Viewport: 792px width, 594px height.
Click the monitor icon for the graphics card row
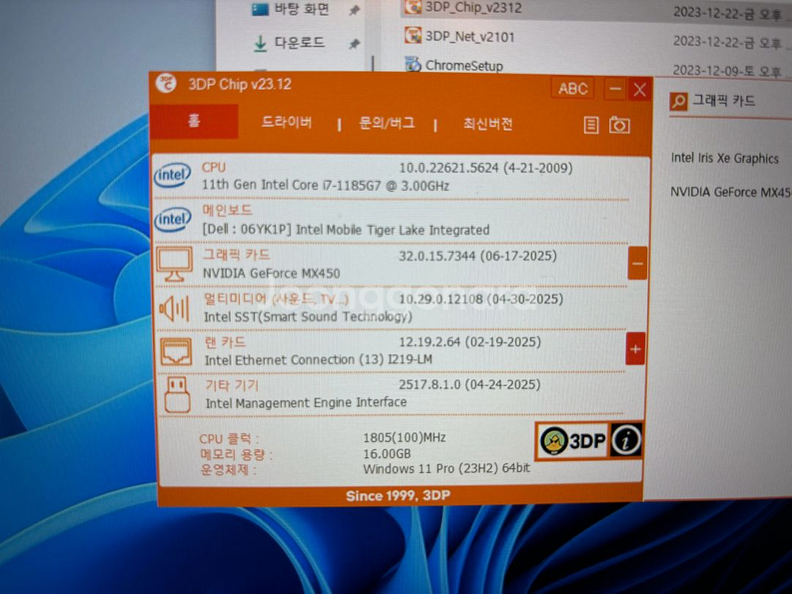coord(174,263)
